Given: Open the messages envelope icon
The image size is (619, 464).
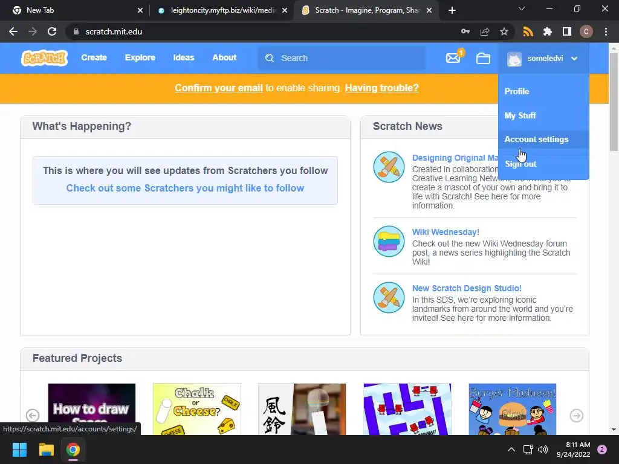Looking at the screenshot, I should 453,59.
